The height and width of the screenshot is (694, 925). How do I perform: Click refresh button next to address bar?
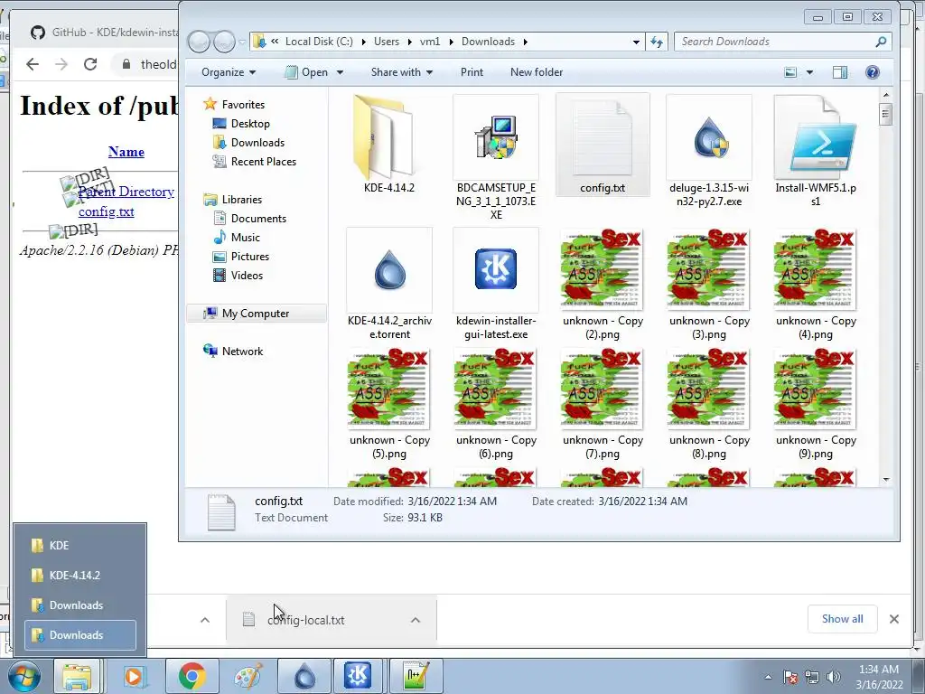657,42
